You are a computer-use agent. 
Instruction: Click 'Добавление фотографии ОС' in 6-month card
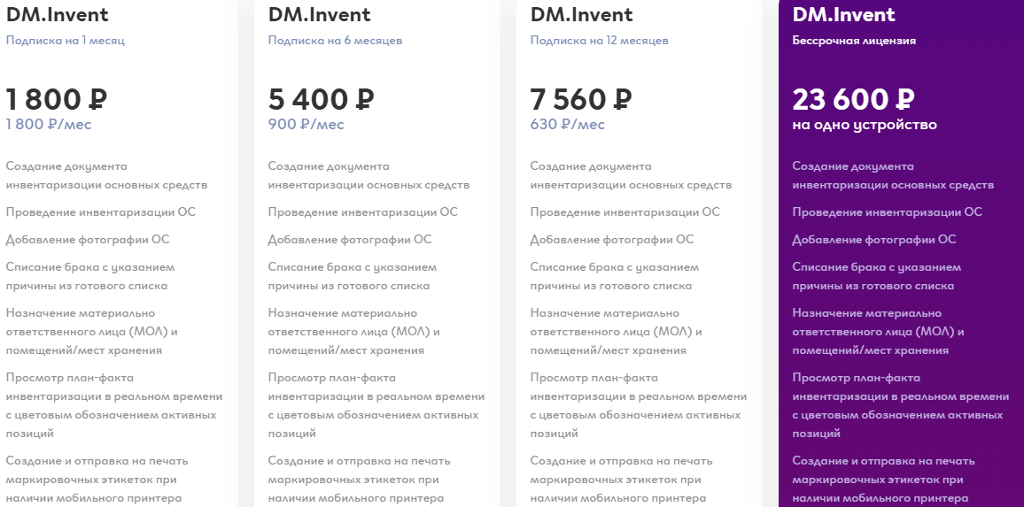(350, 240)
